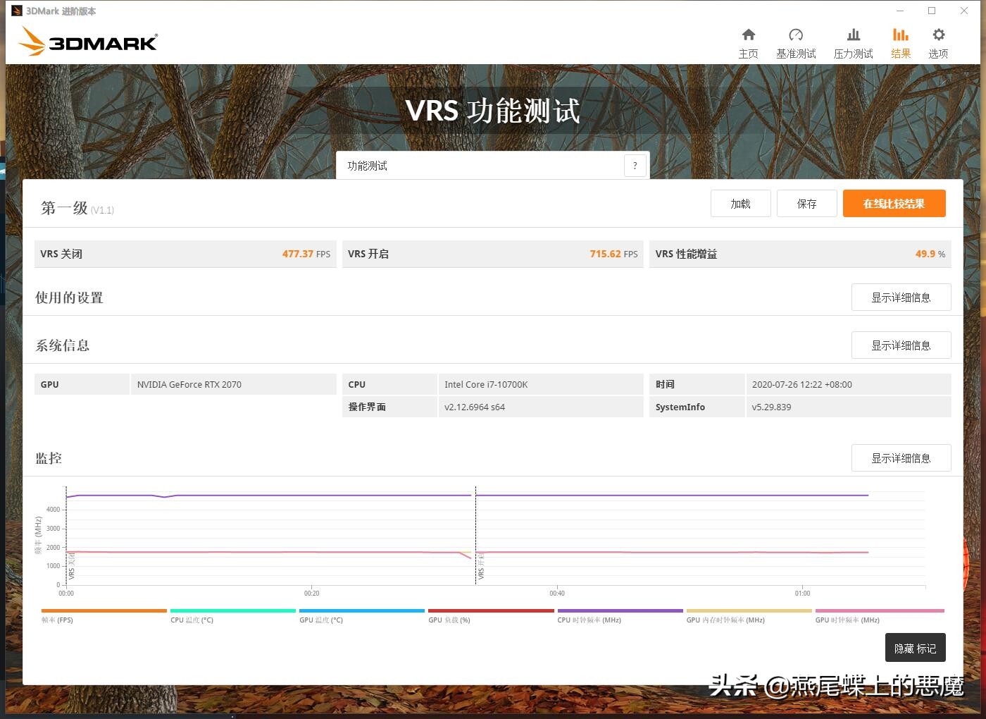Image resolution: width=986 pixels, height=719 pixels.
Task: Click the 3DMark icon in the title bar
Action: click(15, 11)
